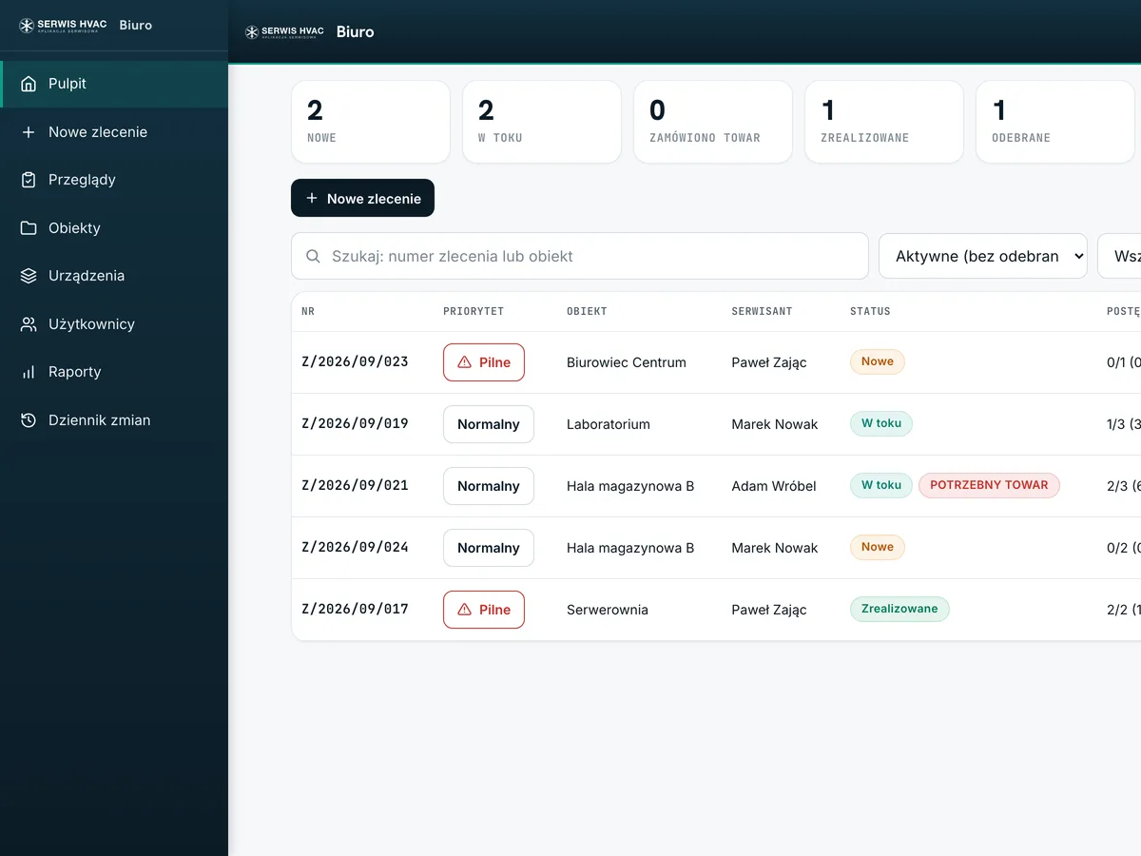Viewport: 1141px width, 856px height.
Task: Click Nowe status badge for Z/2026/09/023
Action: click(x=878, y=361)
